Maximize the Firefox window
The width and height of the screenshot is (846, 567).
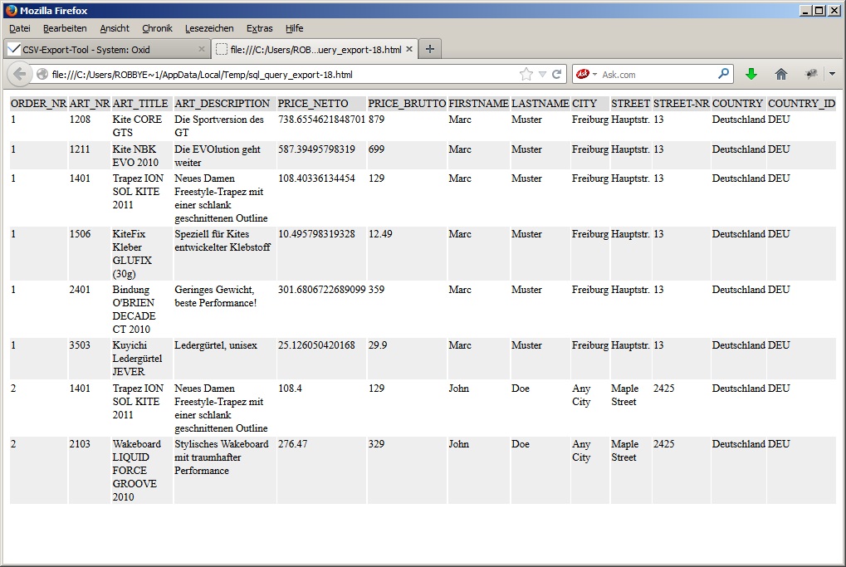[819, 10]
